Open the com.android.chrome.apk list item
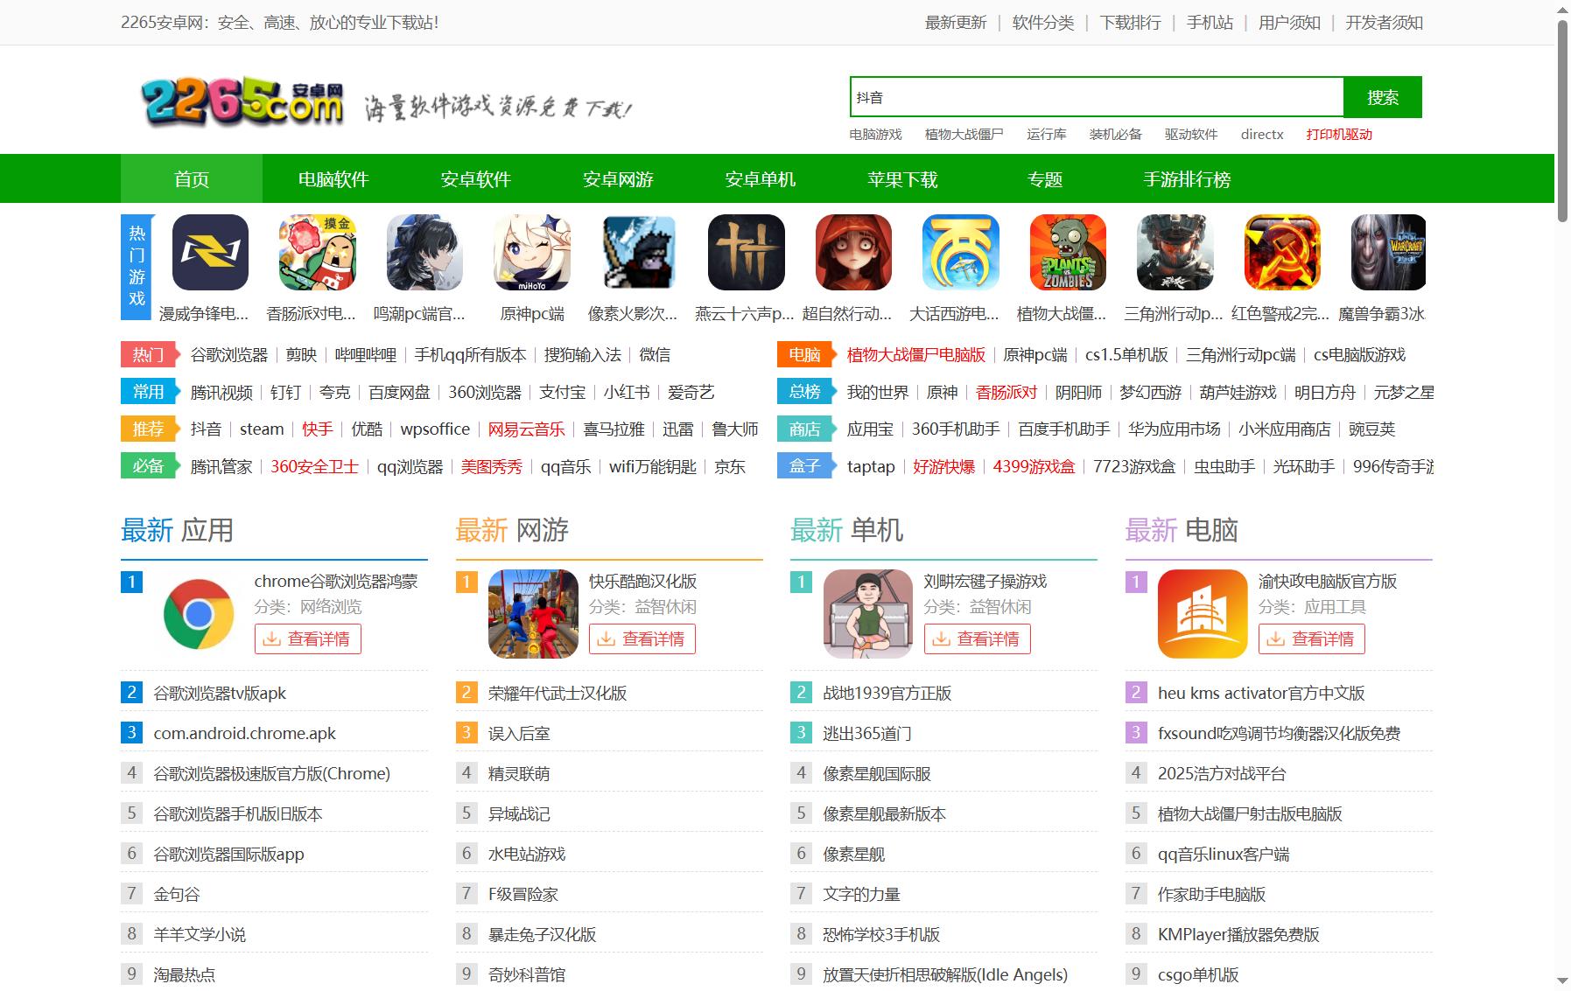1571x991 pixels. click(244, 734)
